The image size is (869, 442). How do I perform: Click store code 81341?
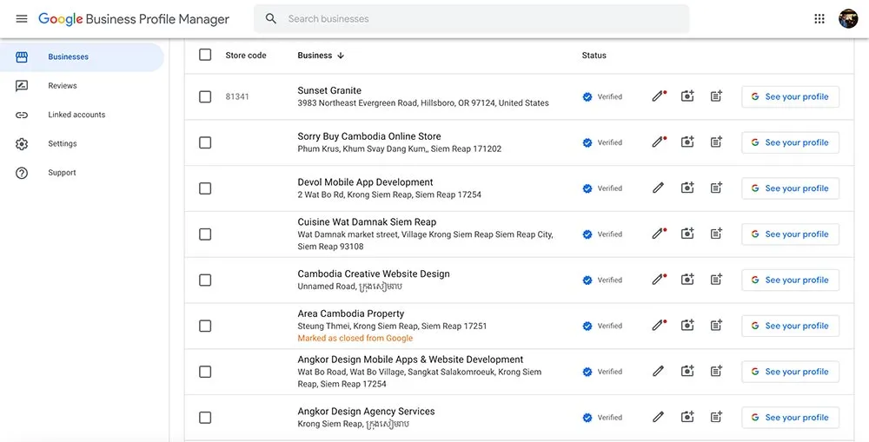click(237, 96)
